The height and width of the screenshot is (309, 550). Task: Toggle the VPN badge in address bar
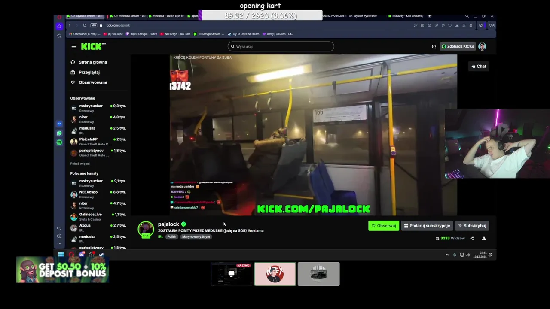click(x=94, y=25)
